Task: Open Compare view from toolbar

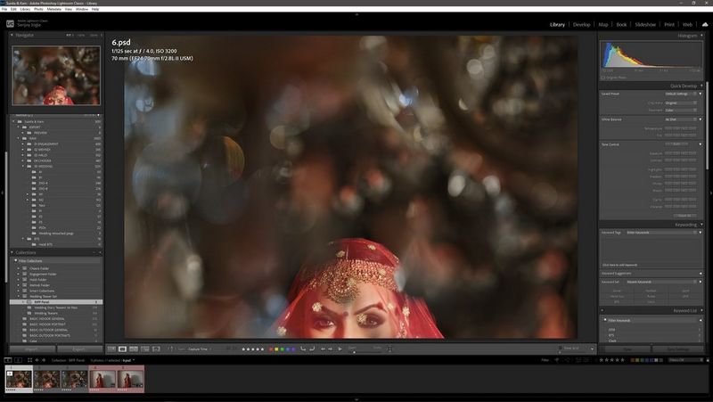Action: coord(133,349)
